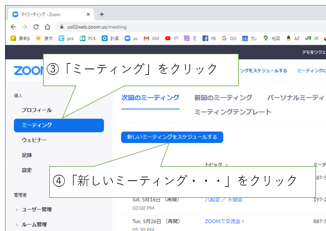The height and width of the screenshot is (231, 326).
Task: Switch to ミーティングテンプレート tab
Action: coord(233,112)
